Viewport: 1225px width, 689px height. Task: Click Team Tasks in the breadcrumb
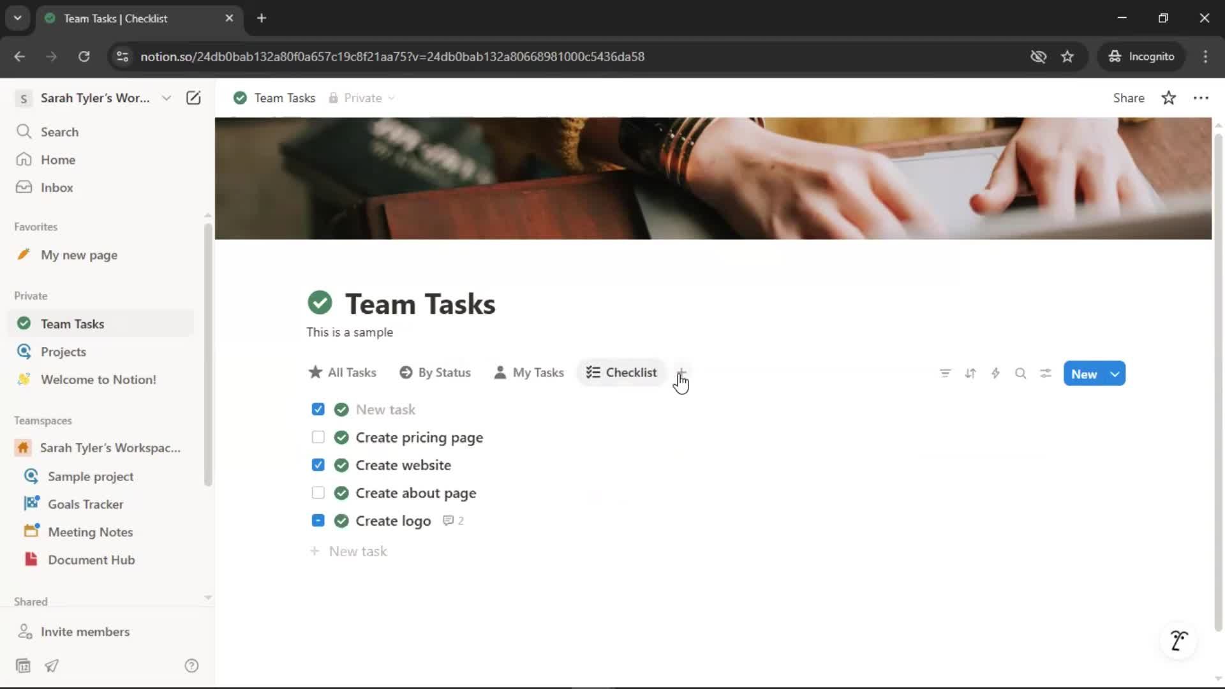[275, 98]
